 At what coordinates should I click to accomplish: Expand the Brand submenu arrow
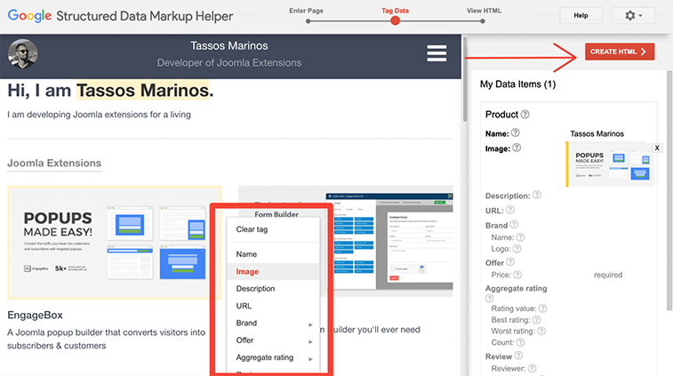pyautogui.click(x=310, y=324)
